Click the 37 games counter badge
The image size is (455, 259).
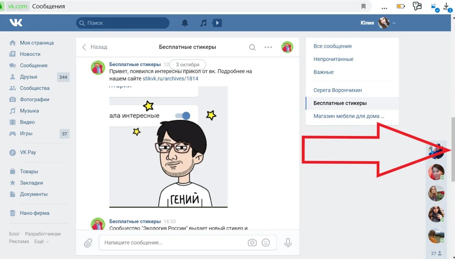click(64, 134)
